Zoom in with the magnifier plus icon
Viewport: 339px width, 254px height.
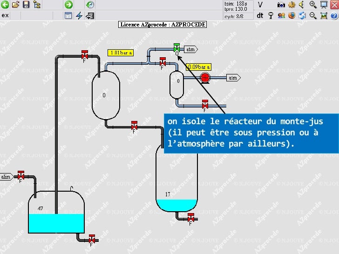coord(313,5)
